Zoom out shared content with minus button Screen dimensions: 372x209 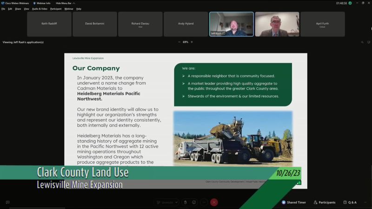pyautogui.click(x=179, y=42)
